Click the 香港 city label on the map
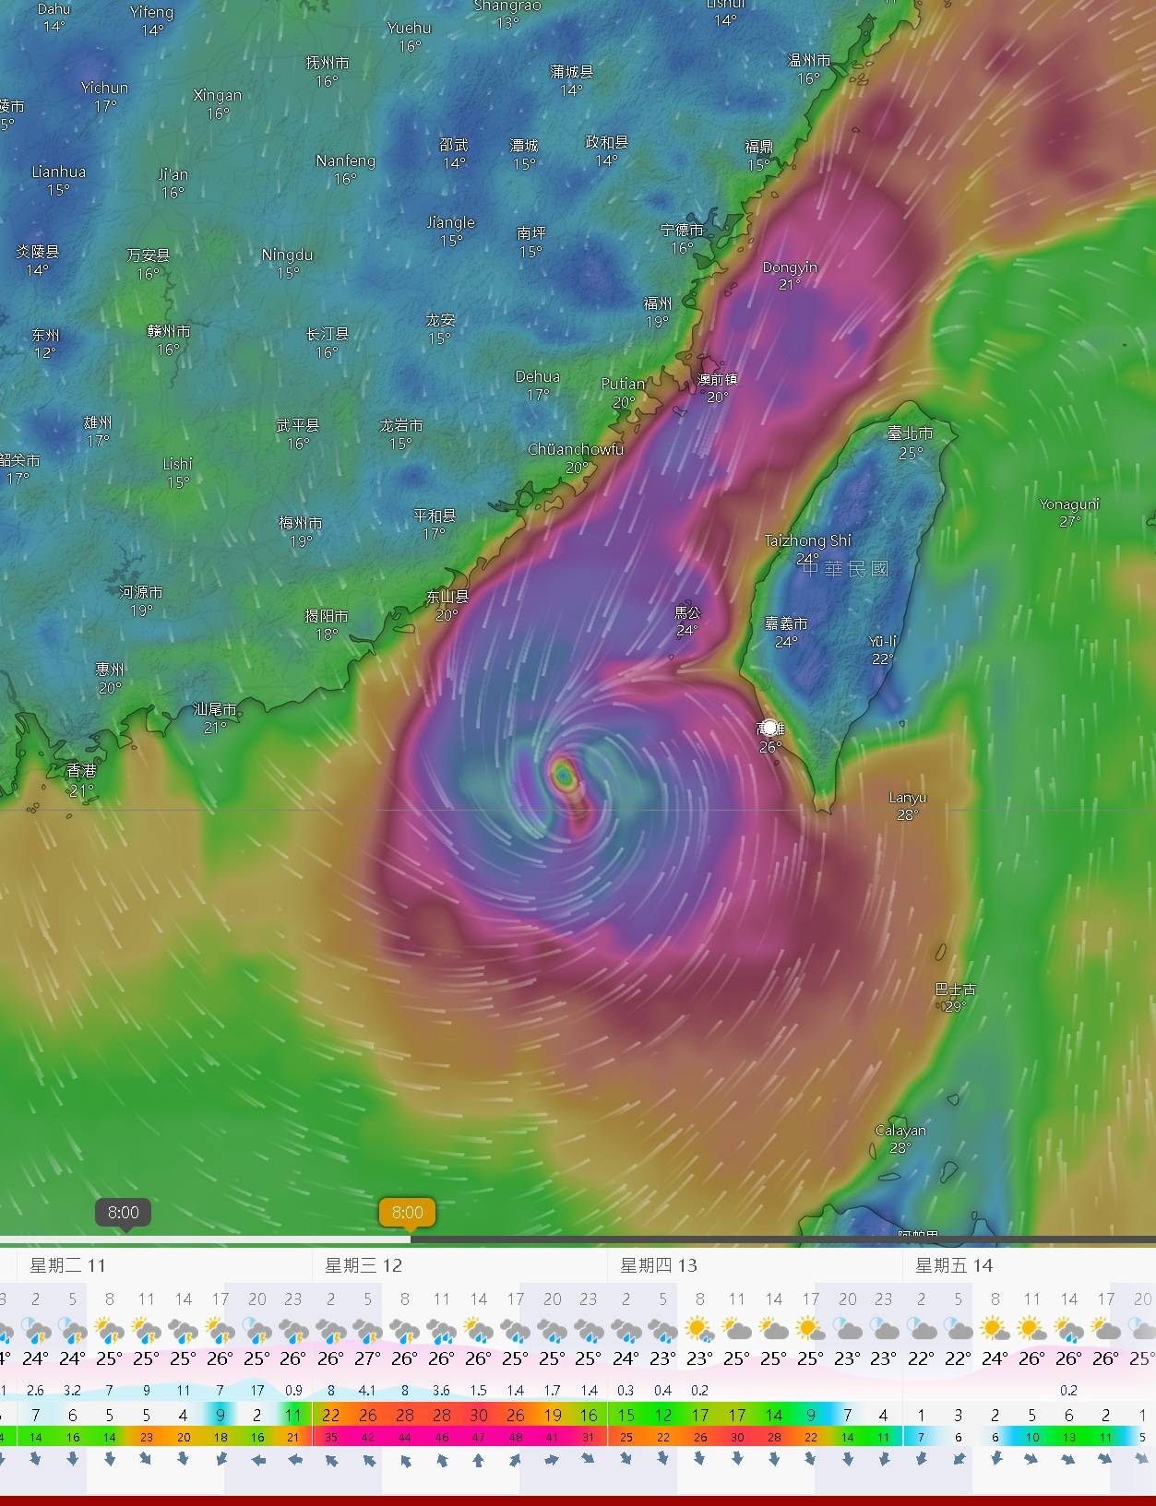The width and height of the screenshot is (1156, 1506). tap(81, 770)
